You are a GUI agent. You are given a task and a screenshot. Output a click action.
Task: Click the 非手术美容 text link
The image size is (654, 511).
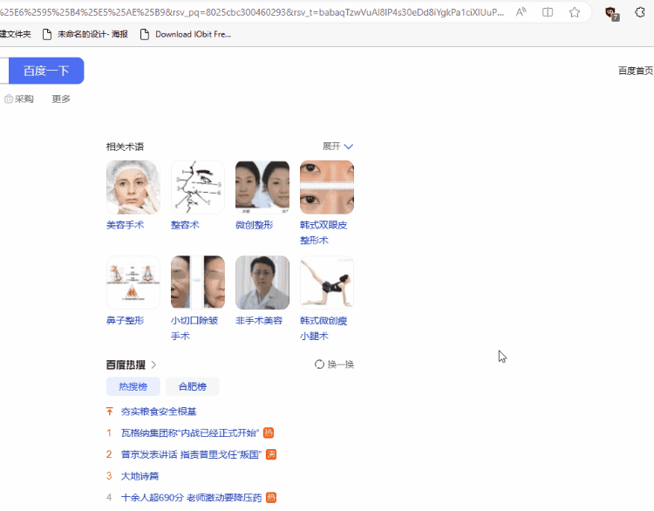(x=259, y=320)
